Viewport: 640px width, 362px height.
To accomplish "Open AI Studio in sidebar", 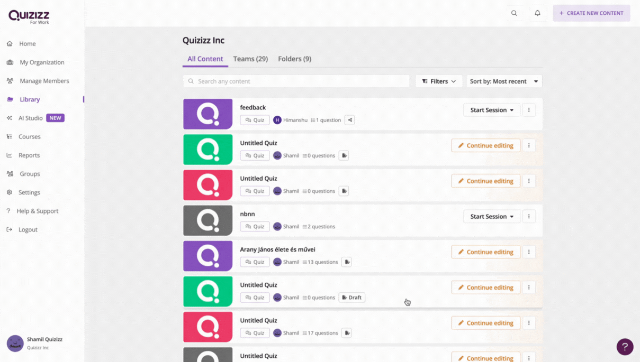I will (31, 118).
